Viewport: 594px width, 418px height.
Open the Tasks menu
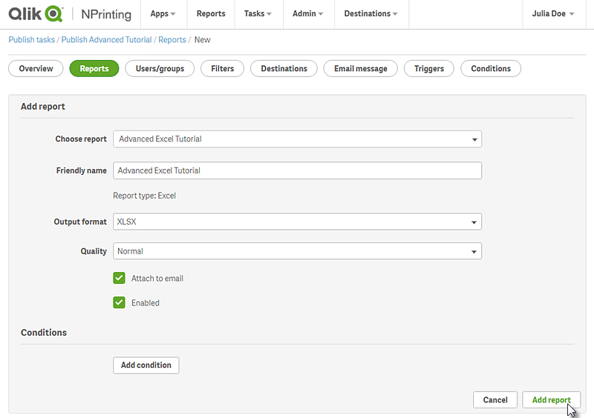coord(258,14)
